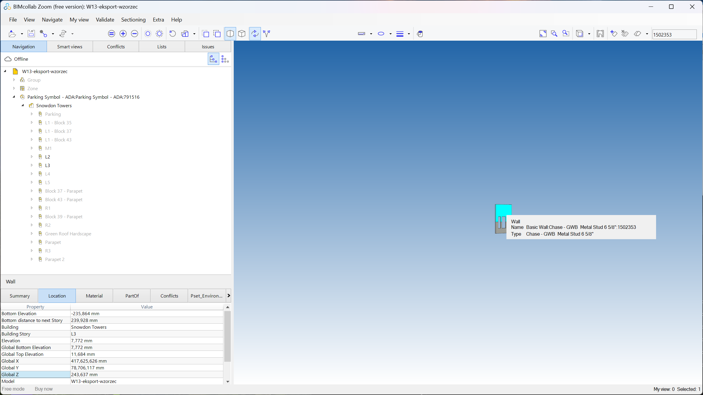Select the highlighted cyan wall in viewport
This screenshot has width=703, height=395.
[503, 211]
